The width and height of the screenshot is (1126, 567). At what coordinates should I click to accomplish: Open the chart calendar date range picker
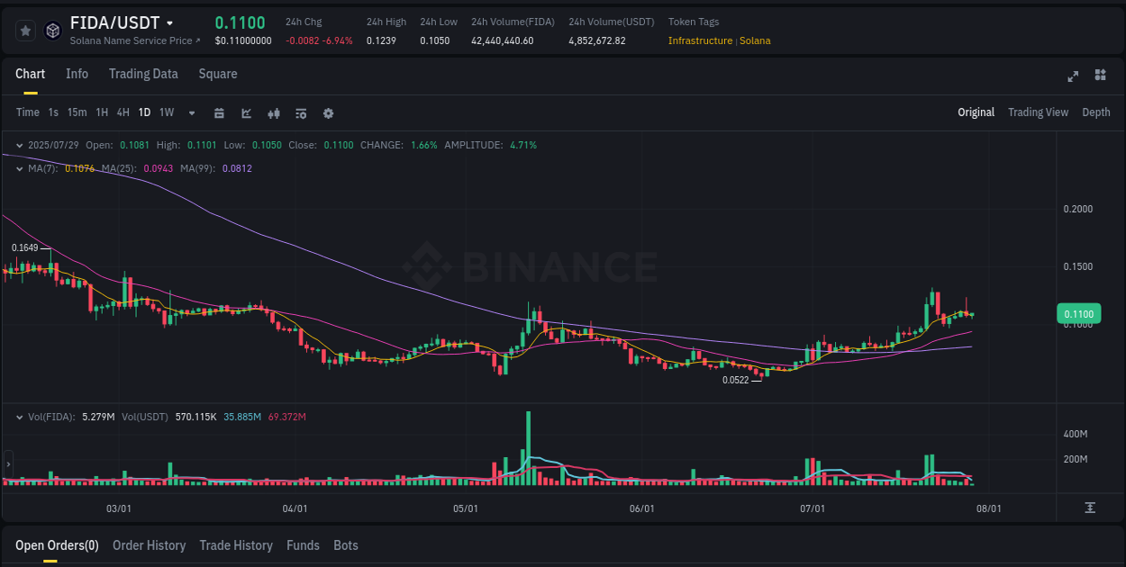click(x=219, y=112)
